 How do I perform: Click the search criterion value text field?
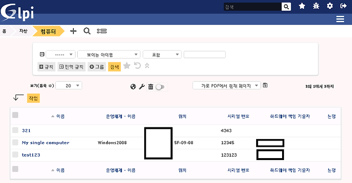tap(204, 55)
